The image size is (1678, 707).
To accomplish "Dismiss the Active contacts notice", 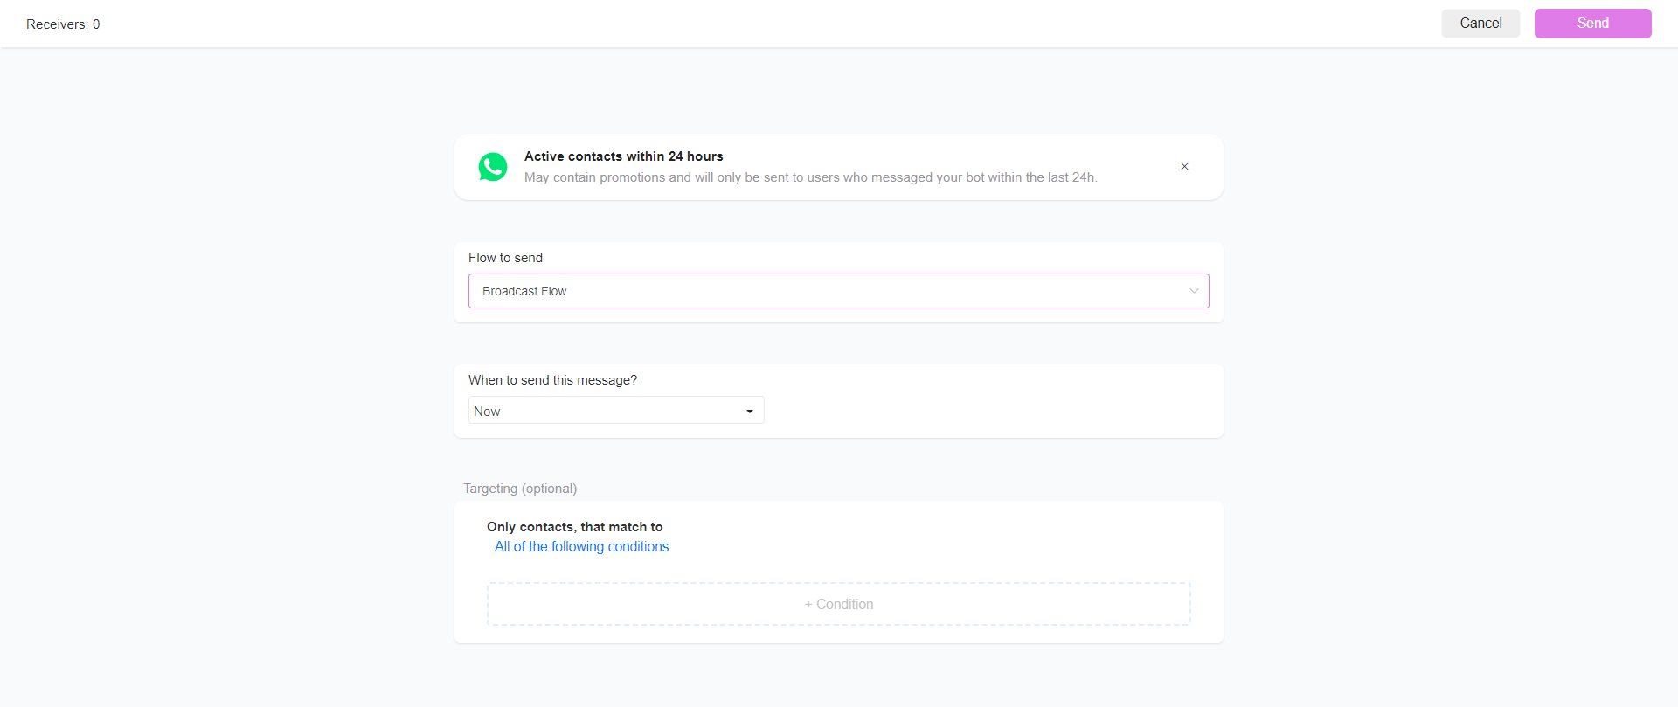I will pos(1184,166).
